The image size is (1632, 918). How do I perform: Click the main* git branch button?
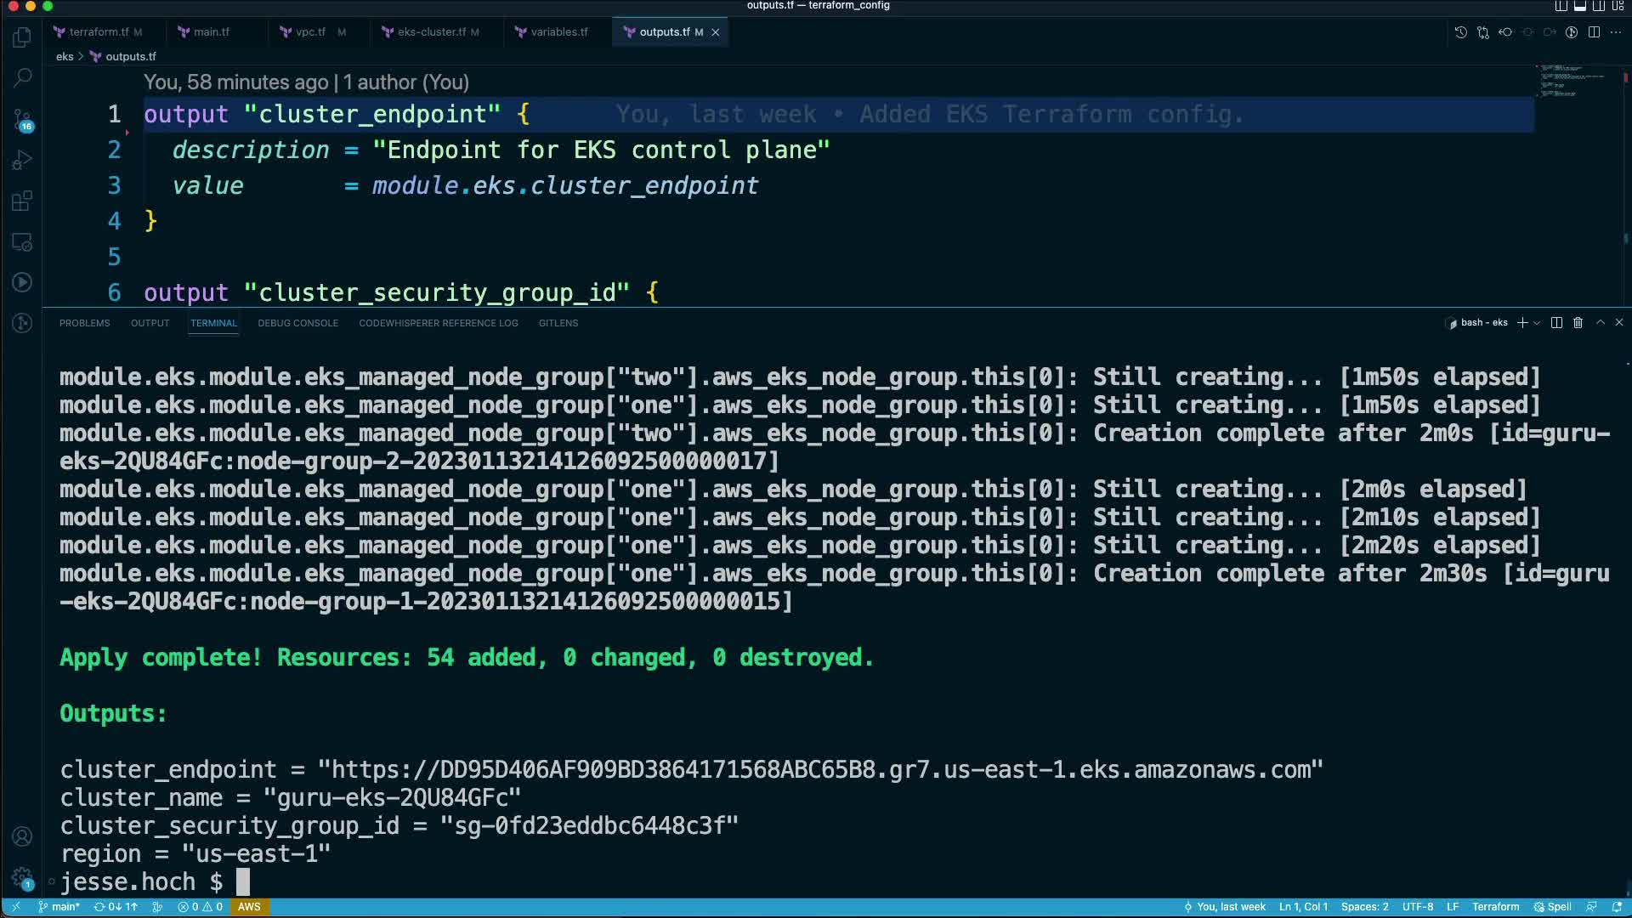(x=59, y=907)
